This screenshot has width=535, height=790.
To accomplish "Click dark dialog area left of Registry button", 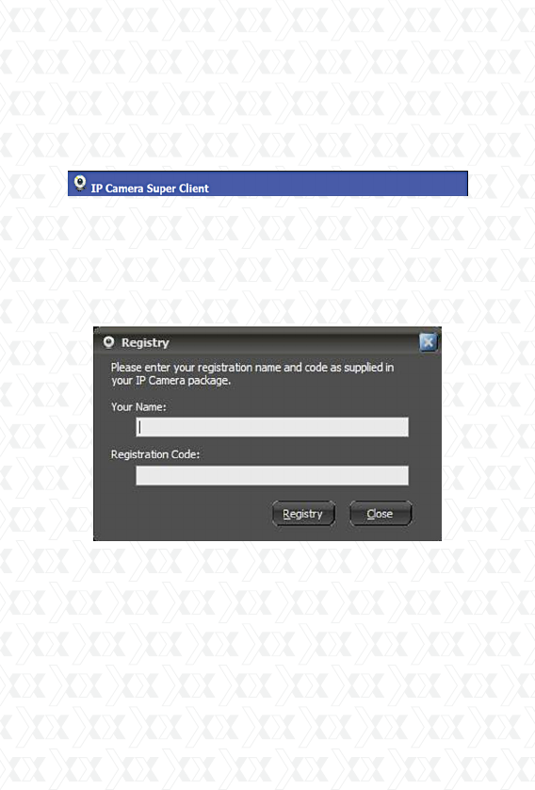I will point(183,514).
